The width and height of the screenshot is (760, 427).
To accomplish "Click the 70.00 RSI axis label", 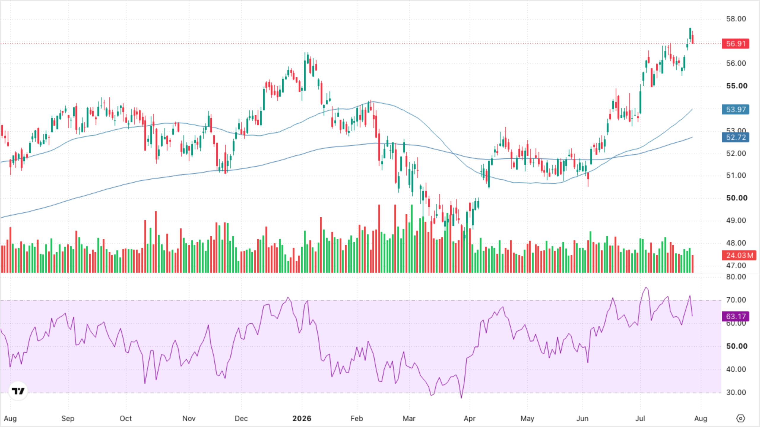I will [736, 300].
